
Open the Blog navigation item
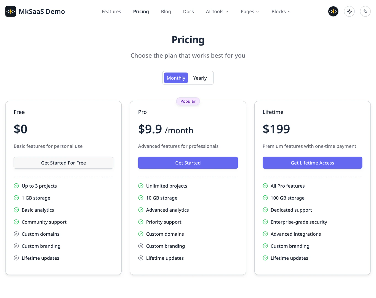166,11
